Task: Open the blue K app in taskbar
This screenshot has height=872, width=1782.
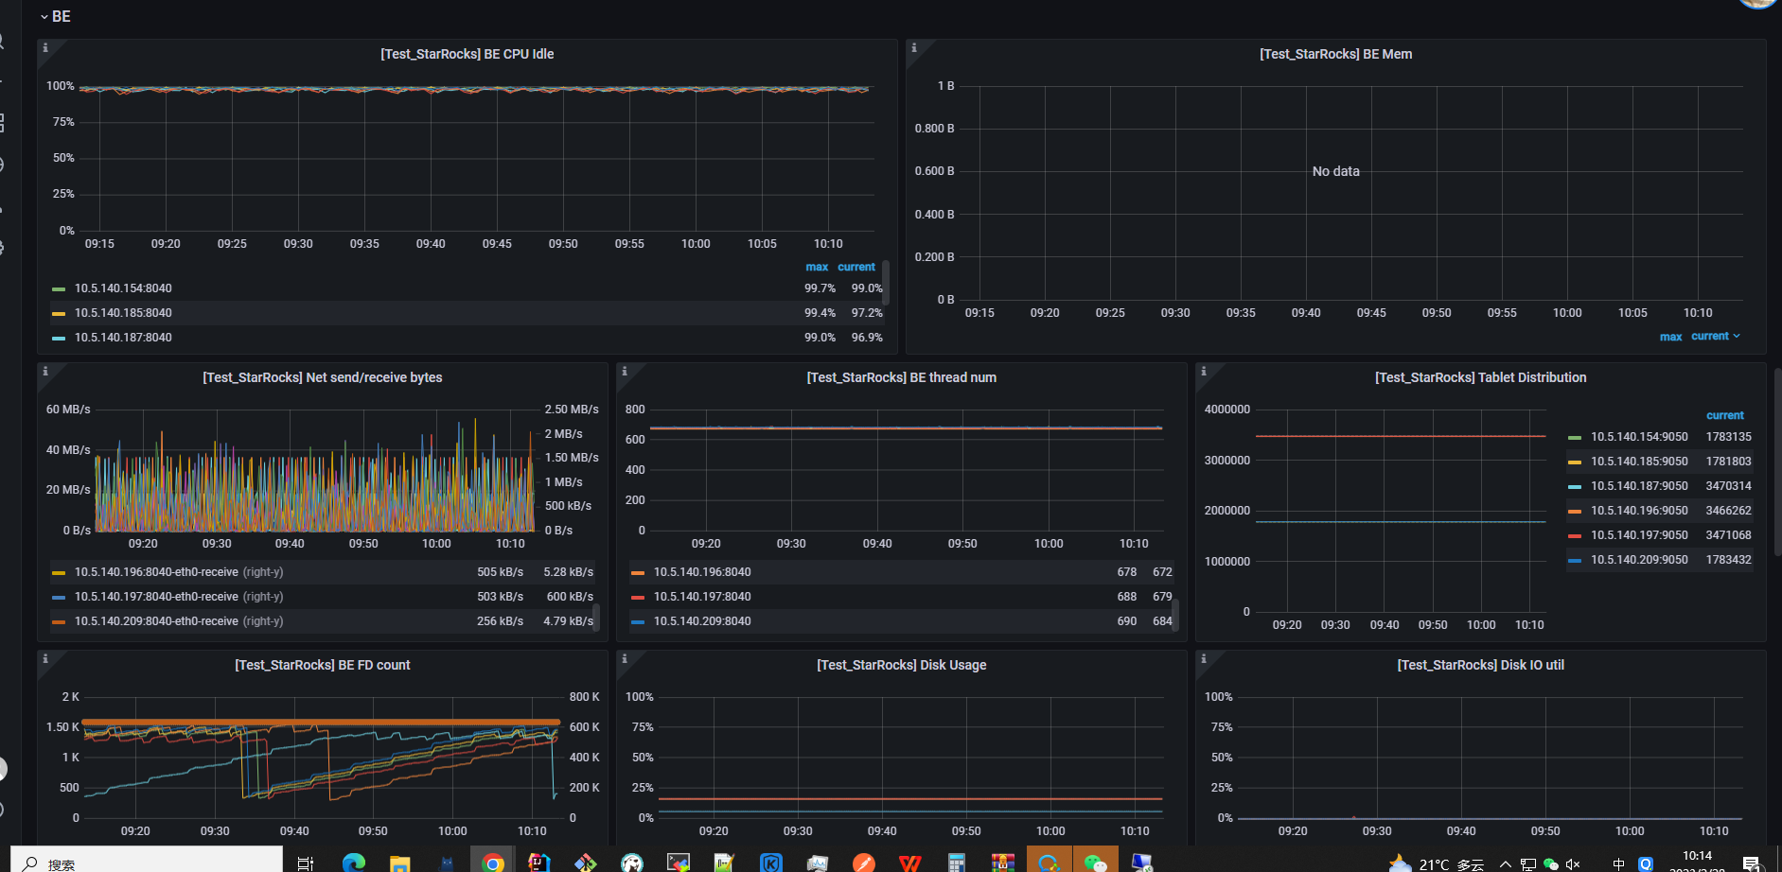Action: point(770,863)
